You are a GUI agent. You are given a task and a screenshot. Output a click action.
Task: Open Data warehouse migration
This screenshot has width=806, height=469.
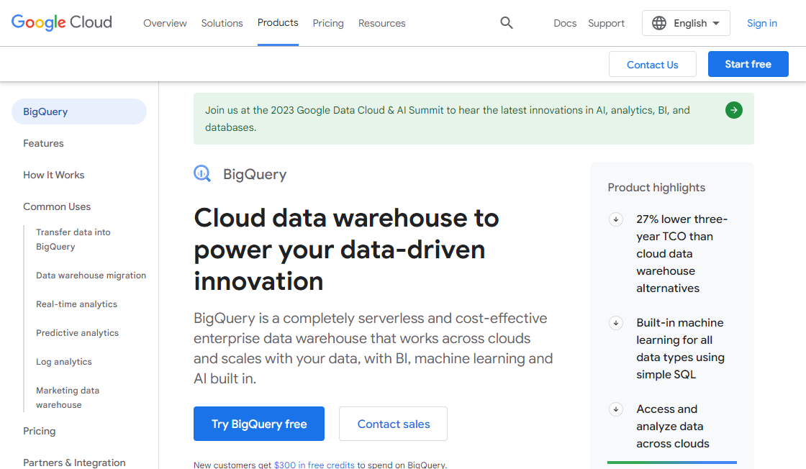click(91, 276)
